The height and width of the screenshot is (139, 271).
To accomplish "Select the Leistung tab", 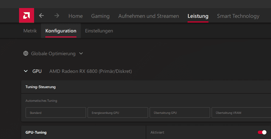I will (x=198, y=16).
